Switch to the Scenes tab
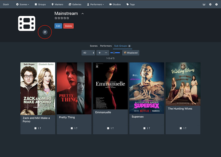This screenshot has width=221, height=157. 94,46
